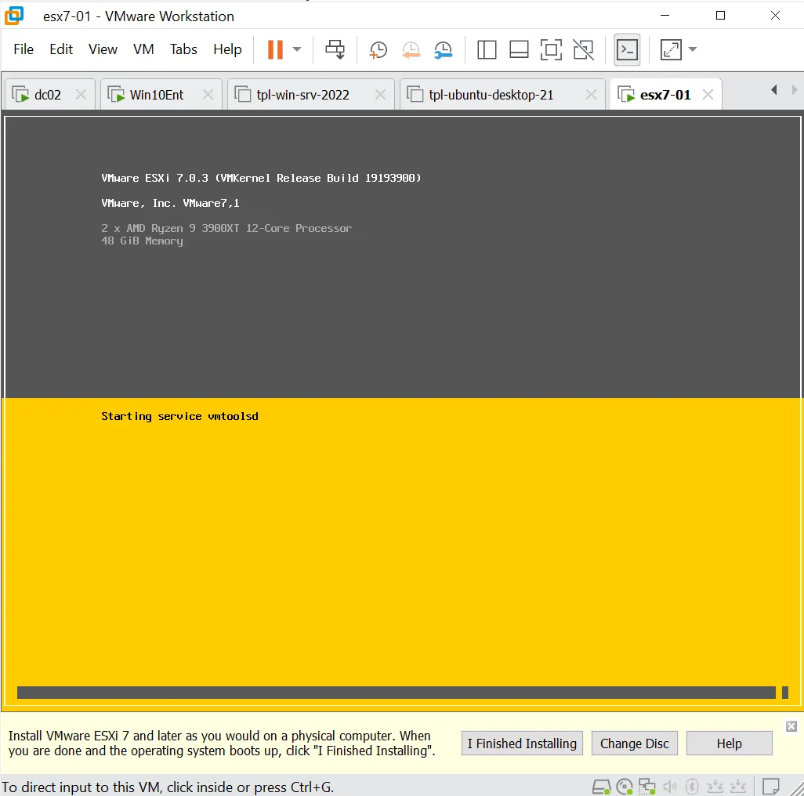
Task: Open the Tabs menu
Action: 183,49
